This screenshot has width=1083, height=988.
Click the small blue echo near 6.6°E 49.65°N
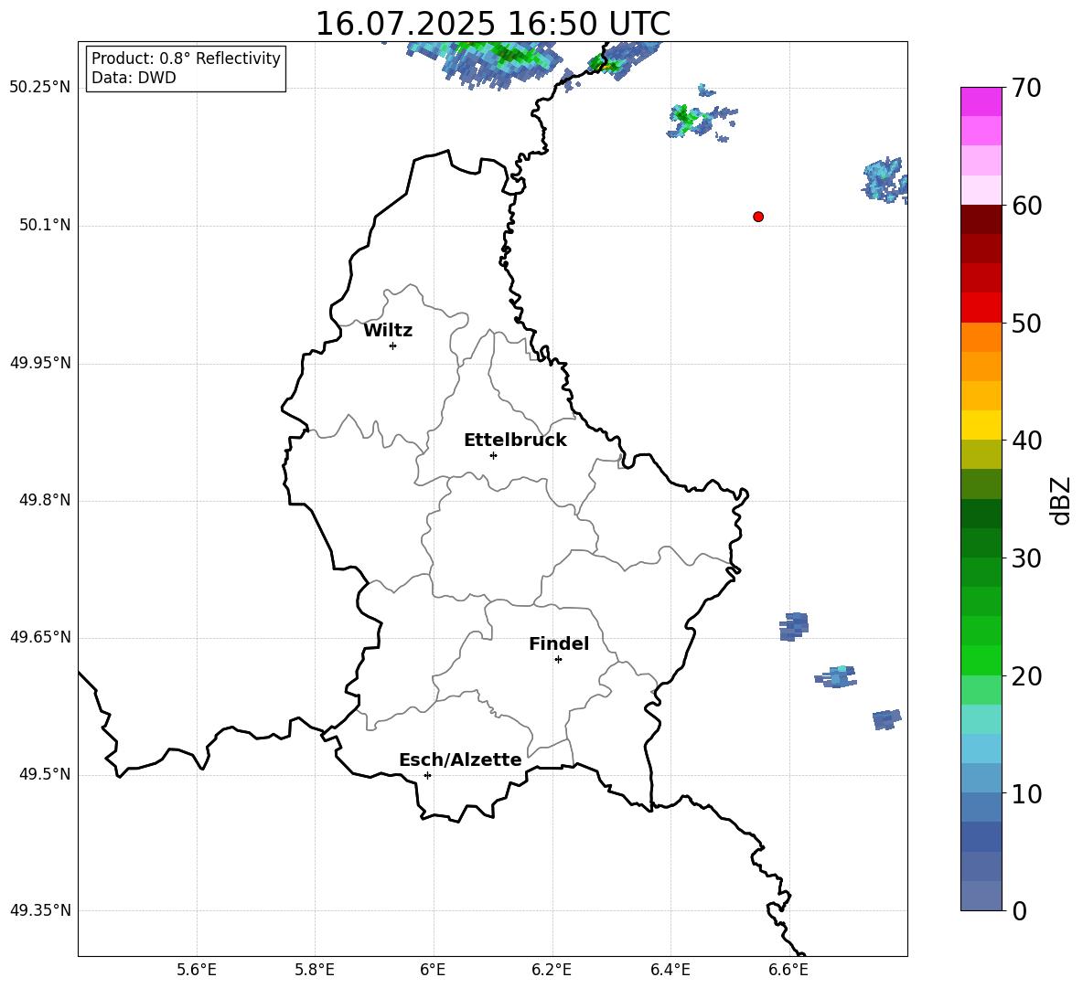point(794,626)
